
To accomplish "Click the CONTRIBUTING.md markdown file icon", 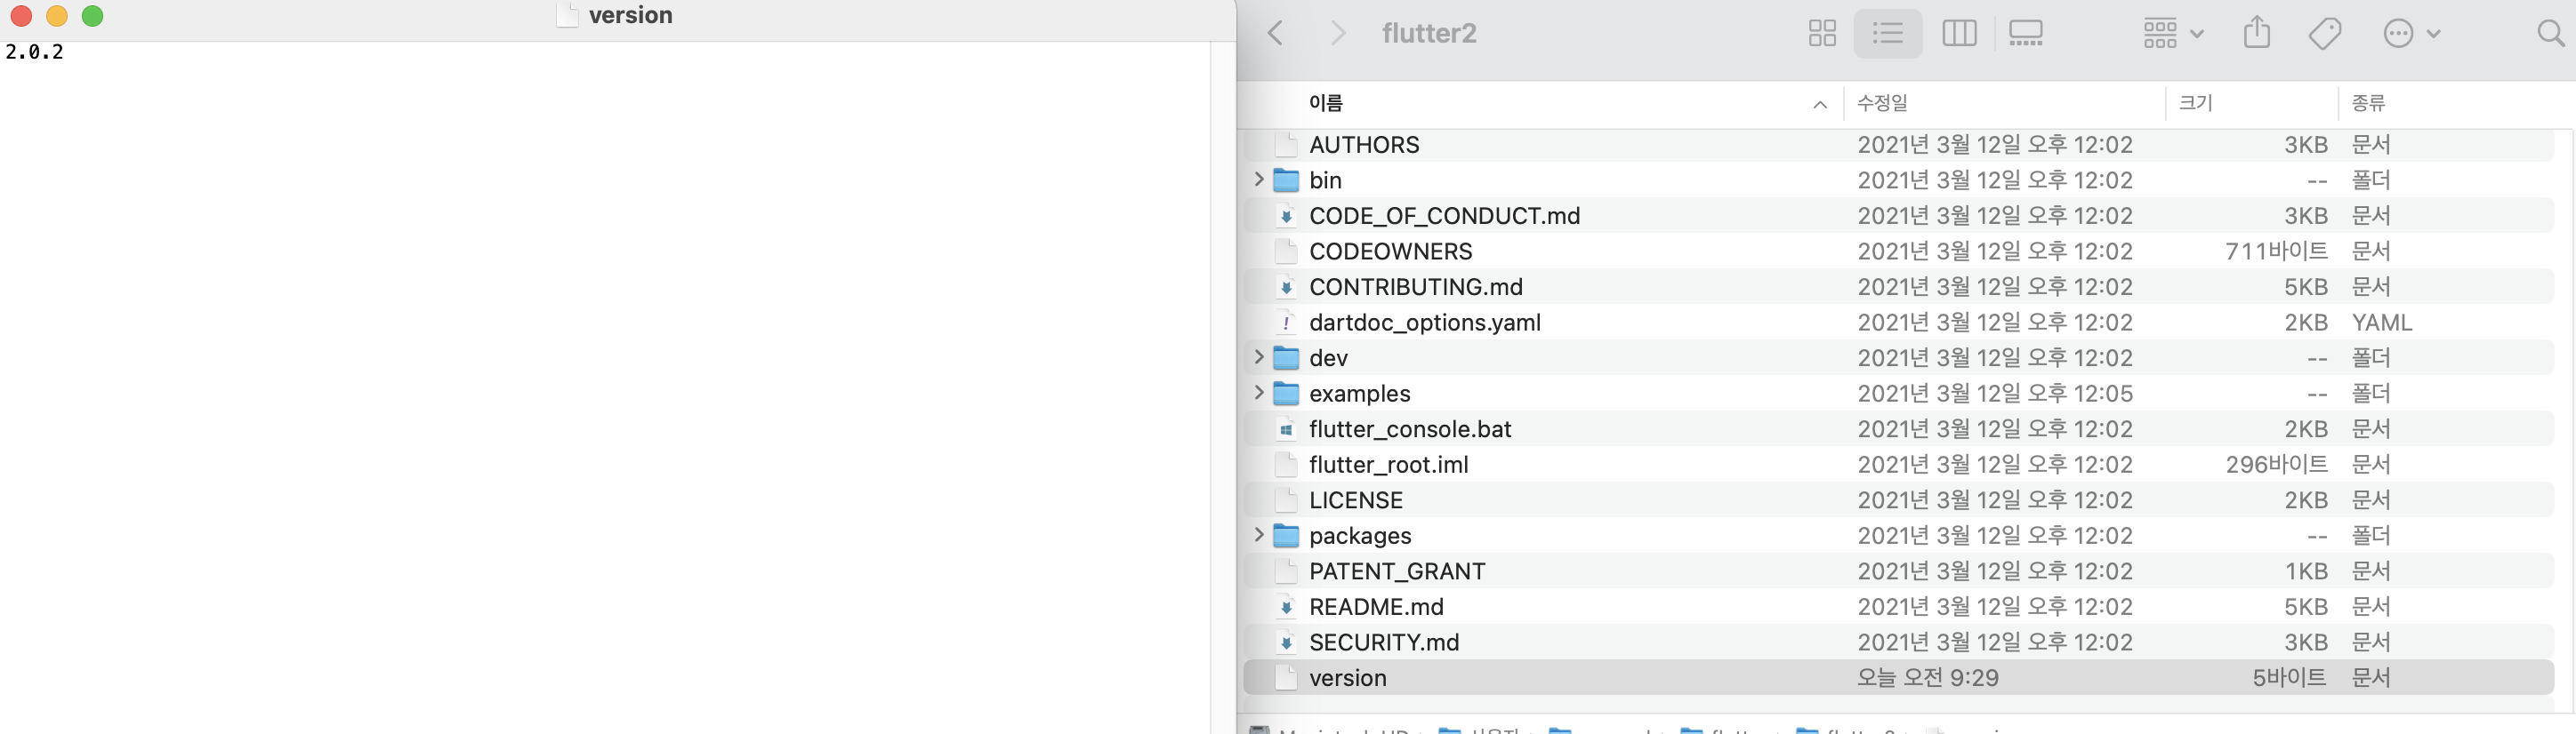I will [1286, 287].
